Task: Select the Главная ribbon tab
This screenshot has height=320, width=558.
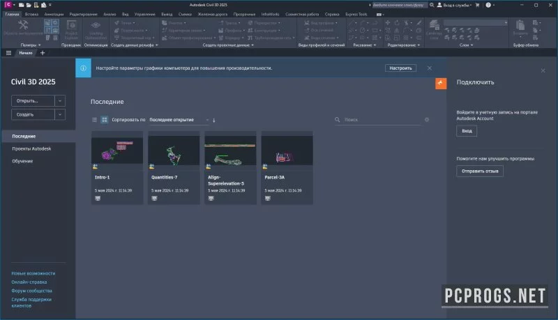Action: [x=12, y=14]
